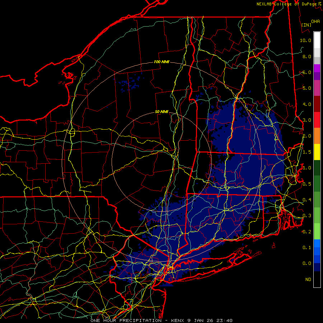The image size is (323, 323).
Task: Select the yellow legend color band
Action: pos(317,152)
